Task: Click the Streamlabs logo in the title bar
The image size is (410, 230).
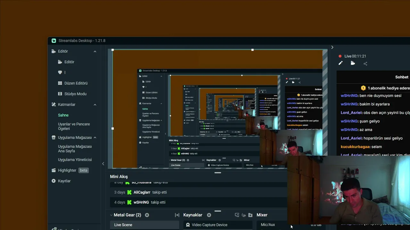Action: 54,41
